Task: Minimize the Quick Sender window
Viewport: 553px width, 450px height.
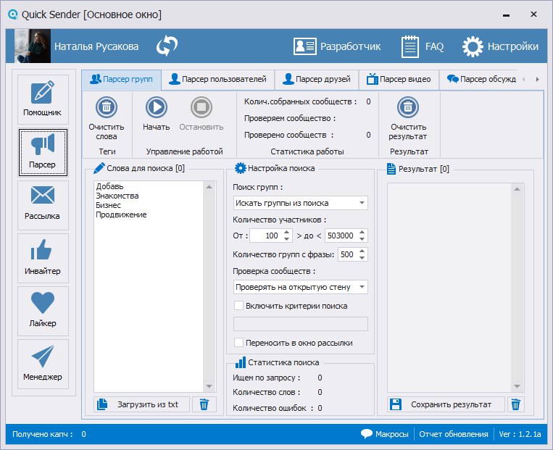Action: click(x=506, y=14)
